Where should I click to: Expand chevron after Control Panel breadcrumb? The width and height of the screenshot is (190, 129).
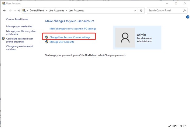[x=47, y=11]
